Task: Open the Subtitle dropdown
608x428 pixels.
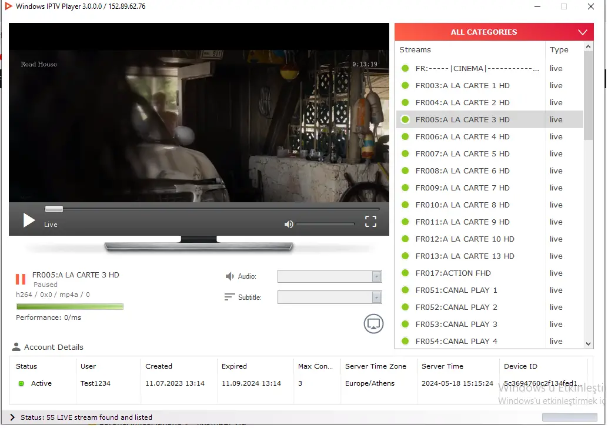Action: click(330, 297)
